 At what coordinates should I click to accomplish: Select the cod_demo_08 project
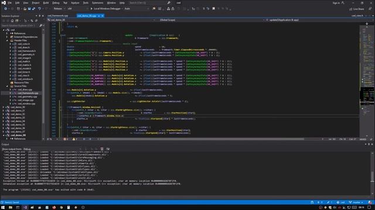(x=18, y=135)
